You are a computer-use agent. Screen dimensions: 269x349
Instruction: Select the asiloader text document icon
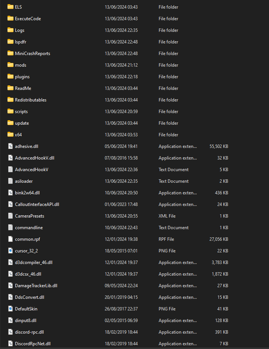[x=10, y=181]
